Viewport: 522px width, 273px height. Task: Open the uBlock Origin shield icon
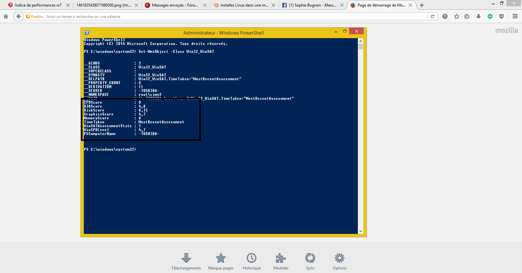point(501,16)
